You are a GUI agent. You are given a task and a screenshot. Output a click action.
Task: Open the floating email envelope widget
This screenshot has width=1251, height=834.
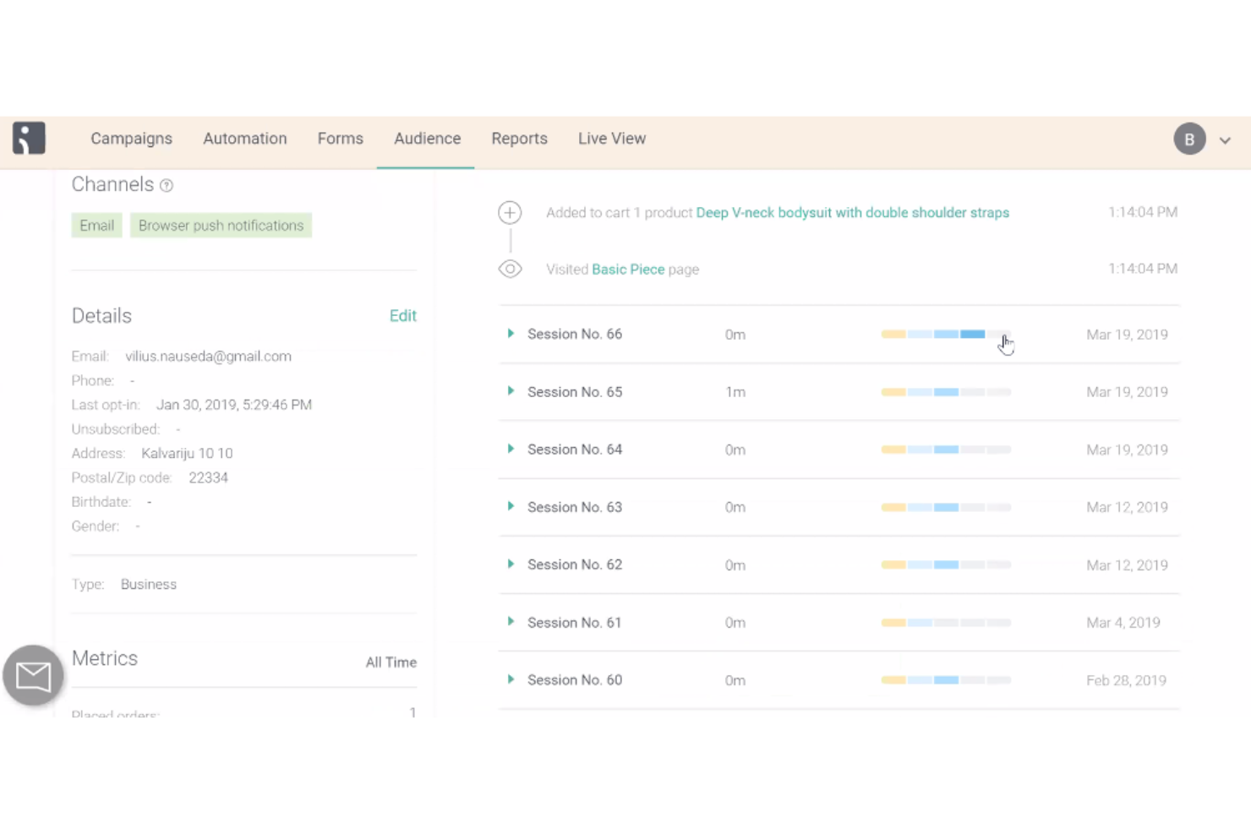click(32, 675)
